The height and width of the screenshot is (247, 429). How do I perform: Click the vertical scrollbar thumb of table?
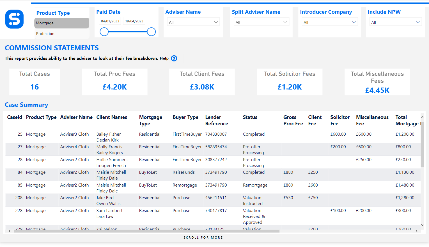[x=422, y=144]
